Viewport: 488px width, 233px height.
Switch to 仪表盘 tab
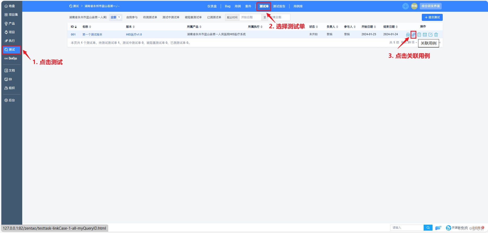tap(212, 6)
